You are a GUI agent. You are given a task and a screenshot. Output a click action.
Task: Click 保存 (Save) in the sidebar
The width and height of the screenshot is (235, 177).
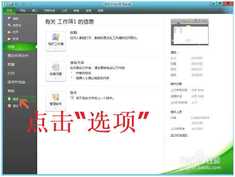coord(13,19)
